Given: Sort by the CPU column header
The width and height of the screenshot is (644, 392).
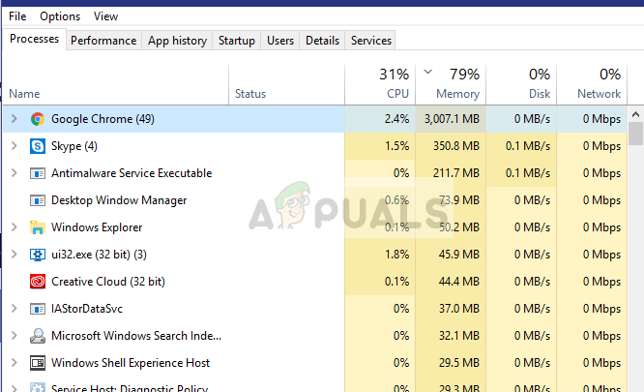Looking at the screenshot, I should (380, 84).
